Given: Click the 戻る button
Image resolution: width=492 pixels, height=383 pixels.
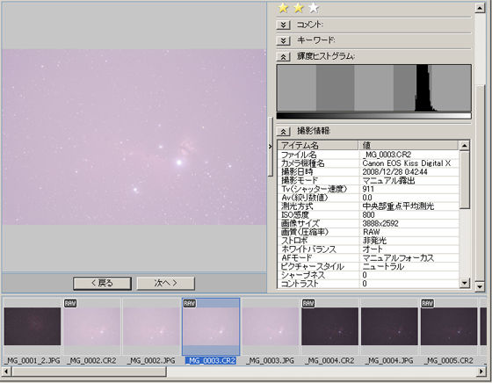Looking at the screenshot, I should (102, 283).
